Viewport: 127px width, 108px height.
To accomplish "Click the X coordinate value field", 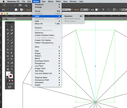I will (x=124, y=10).
